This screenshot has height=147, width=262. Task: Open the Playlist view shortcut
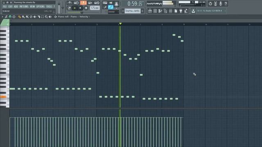click(x=150, y=11)
